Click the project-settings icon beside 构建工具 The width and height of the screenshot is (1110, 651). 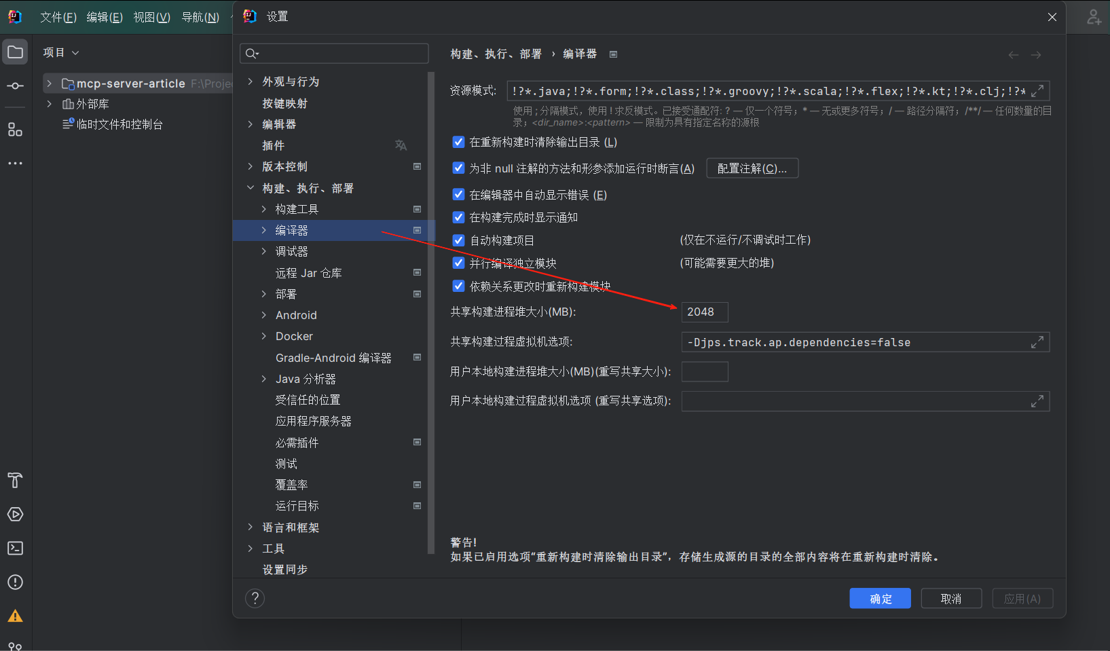coord(417,209)
